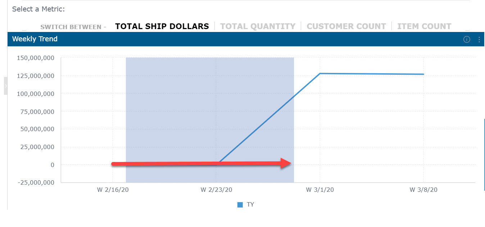Open the Weekly Trend info icon
Viewport: 485px width, 227px height.
point(467,40)
